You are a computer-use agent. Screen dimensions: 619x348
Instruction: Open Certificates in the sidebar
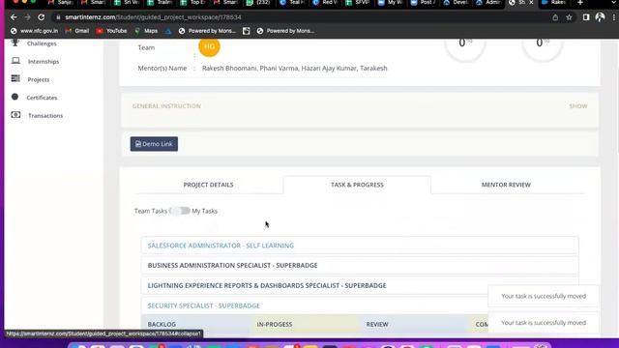(42, 98)
